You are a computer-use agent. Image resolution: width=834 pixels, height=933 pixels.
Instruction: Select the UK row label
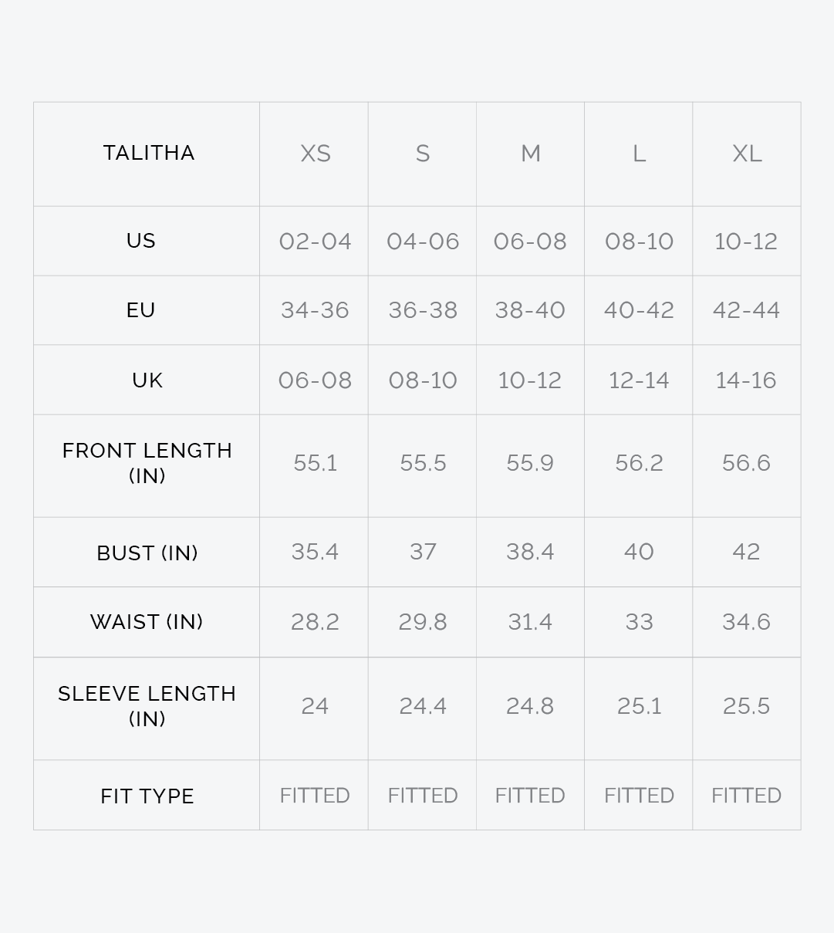click(147, 380)
